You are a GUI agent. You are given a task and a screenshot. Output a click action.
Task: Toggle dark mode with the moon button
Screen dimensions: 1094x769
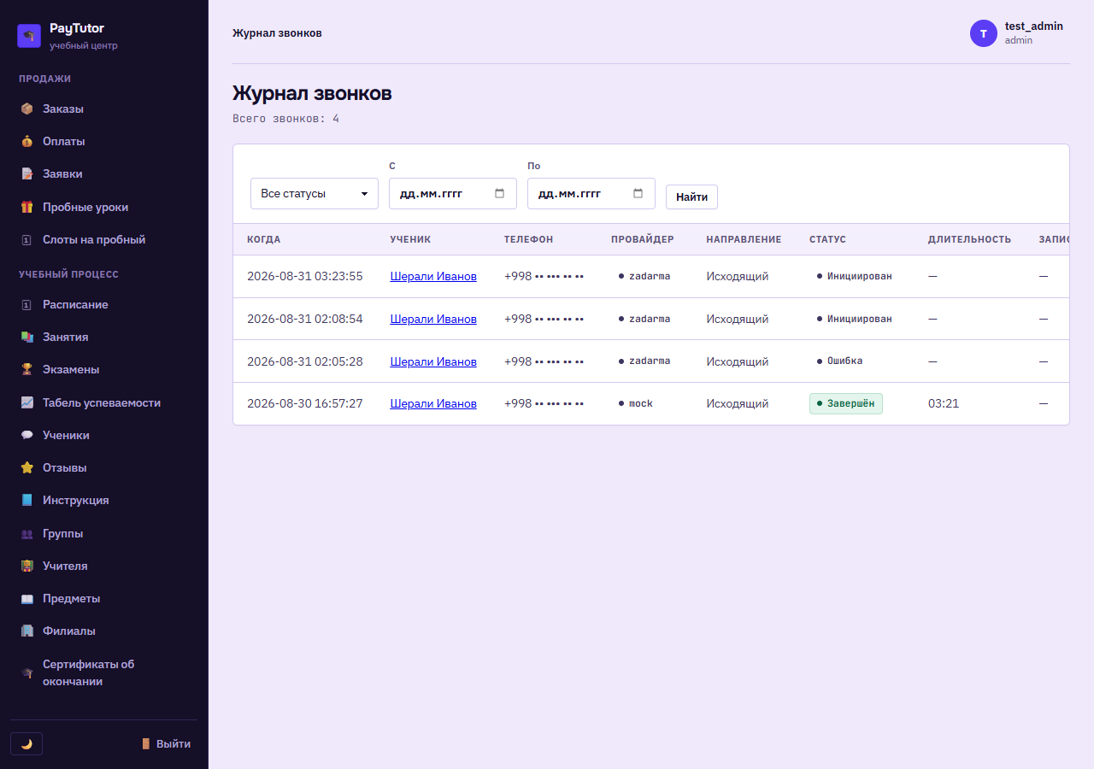26,744
